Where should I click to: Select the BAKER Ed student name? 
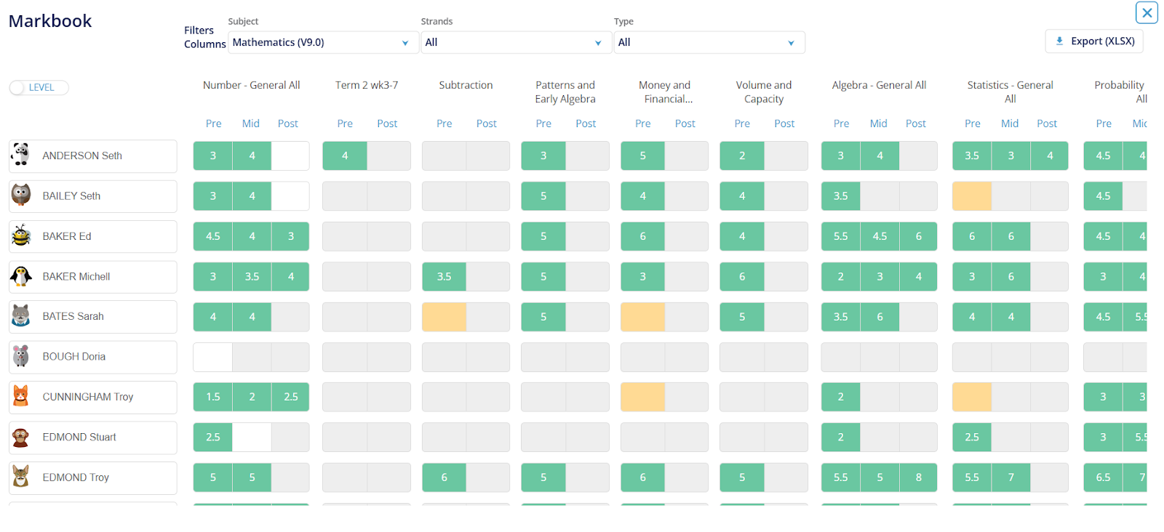pos(67,236)
